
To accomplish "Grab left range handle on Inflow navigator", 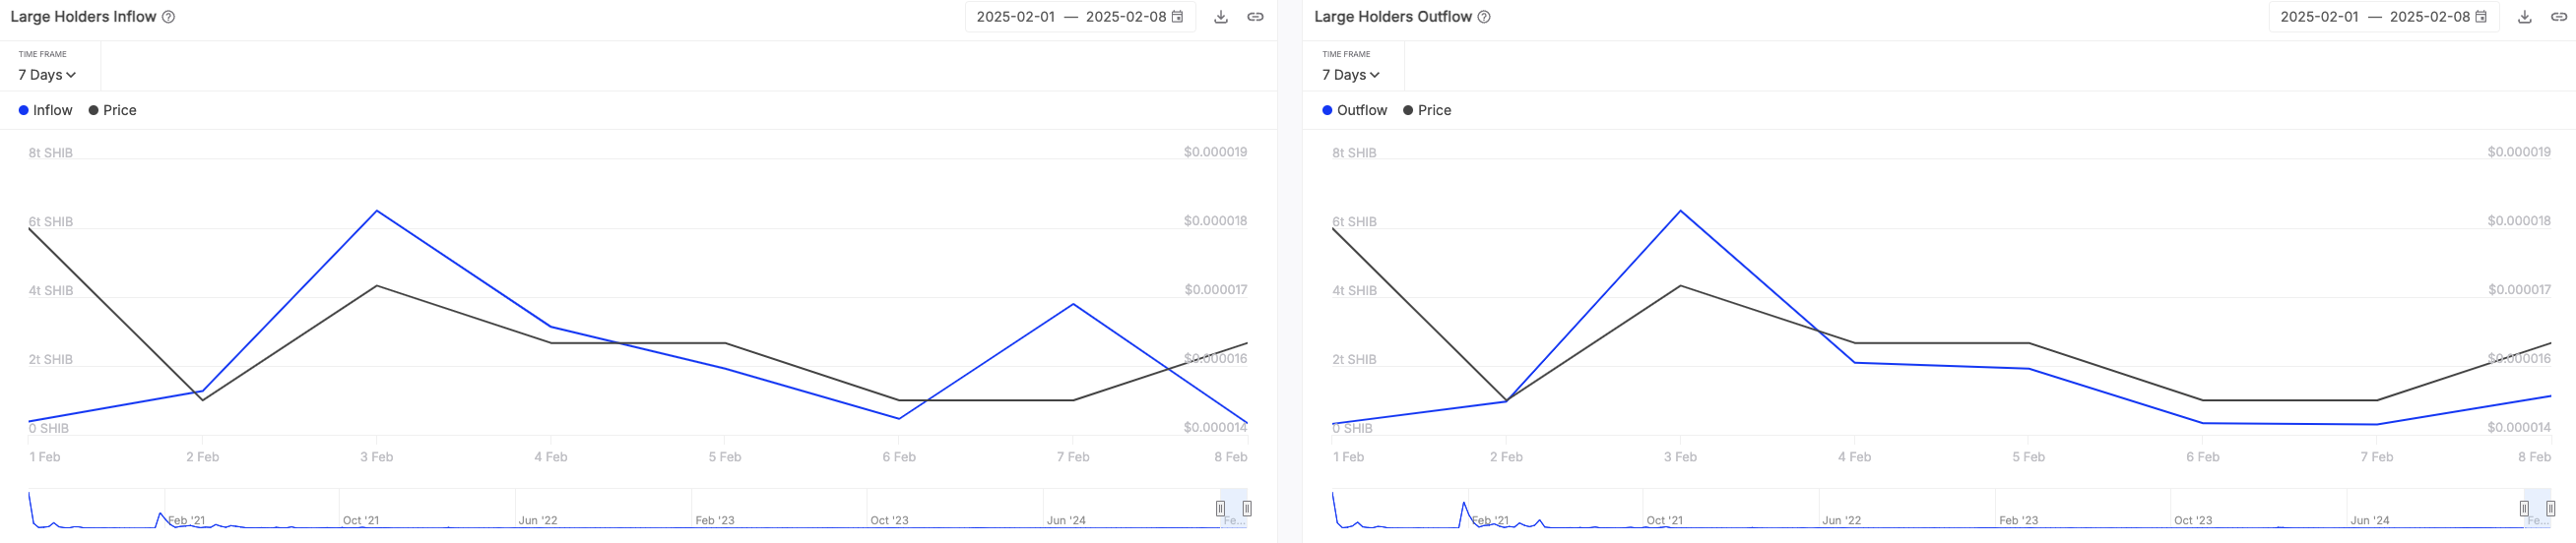I will pyautogui.click(x=1220, y=508).
